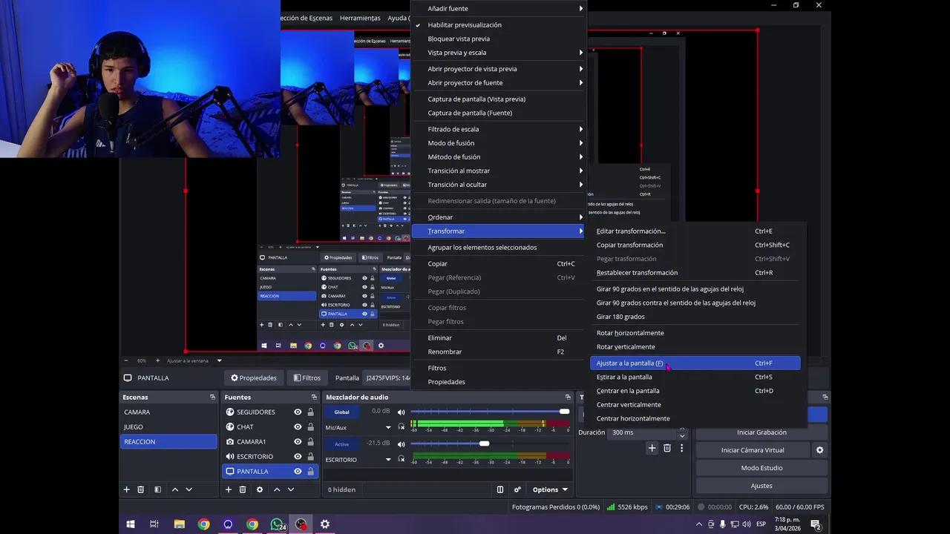Add a scene transition with plus icon
This screenshot has height=534, width=950.
pos(652,448)
